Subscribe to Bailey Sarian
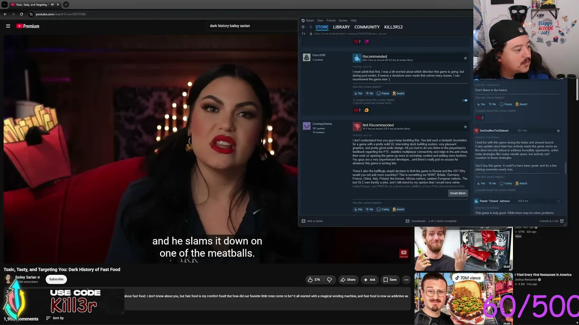 click(57, 279)
